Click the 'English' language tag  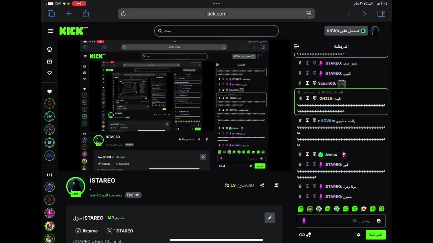(x=133, y=195)
